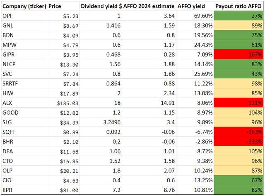Image resolution: width=265 pixels, height=196 pixels.
Task: Select the 0.092 dividend cell
Action: pyautogui.click(x=101, y=132)
